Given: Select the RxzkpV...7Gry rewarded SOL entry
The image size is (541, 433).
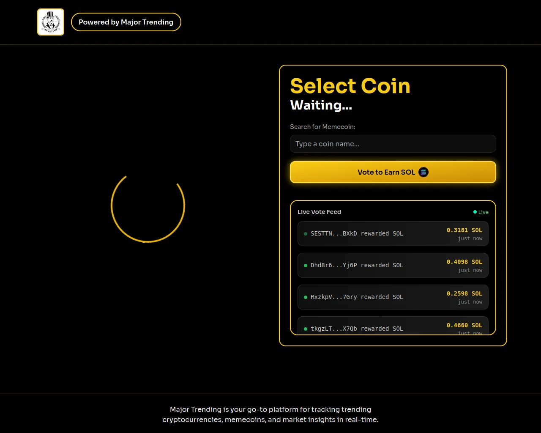Looking at the screenshot, I should [393, 297].
